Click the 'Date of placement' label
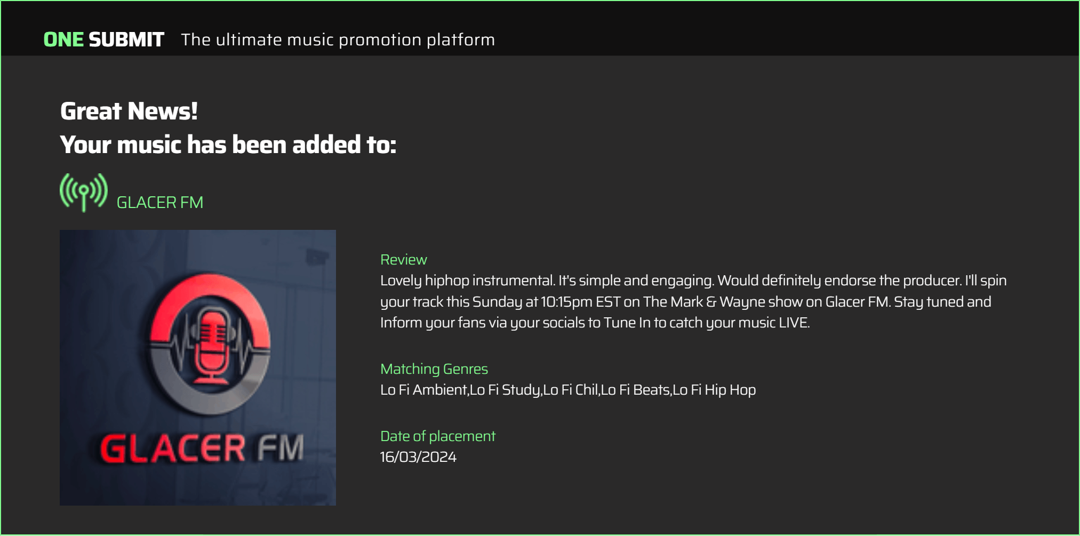The height and width of the screenshot is (536, 1080). [x=438, y=436]
